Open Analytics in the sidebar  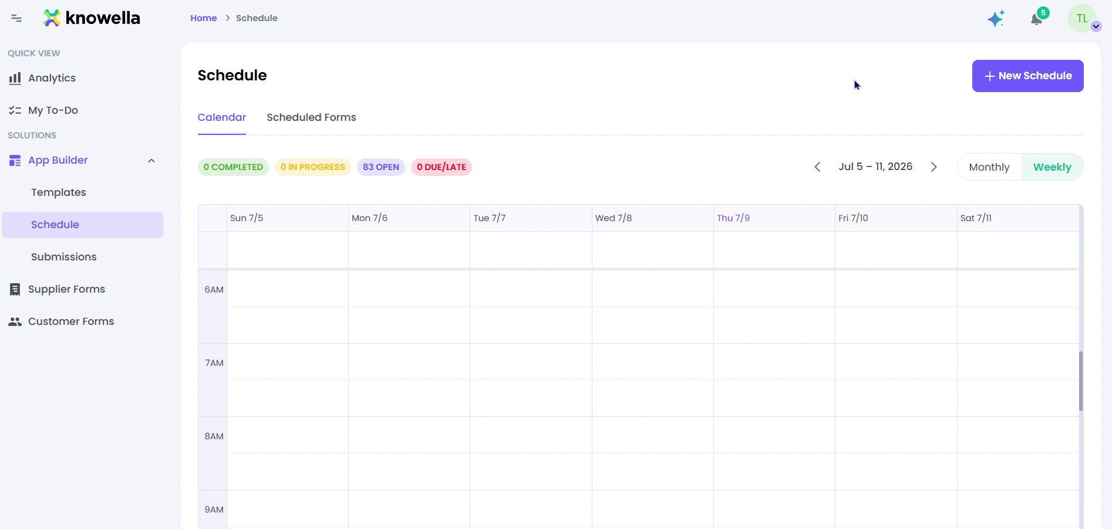[52, 78]
